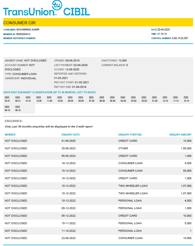The height and width of the screenshot is (246, 195).
Task: Select the report time 21:18:14
Action: click(x=162, y=34)
